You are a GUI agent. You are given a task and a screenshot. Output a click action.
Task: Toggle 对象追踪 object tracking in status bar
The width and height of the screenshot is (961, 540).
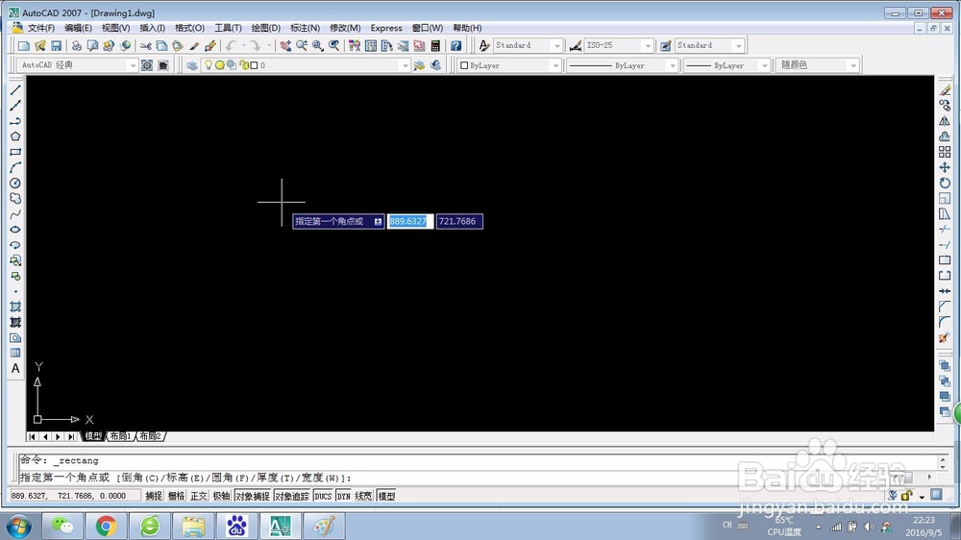point(292,496)
